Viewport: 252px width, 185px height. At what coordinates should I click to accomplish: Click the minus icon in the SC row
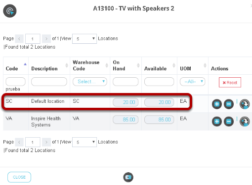pyautogui.click(x=229, y=104)
